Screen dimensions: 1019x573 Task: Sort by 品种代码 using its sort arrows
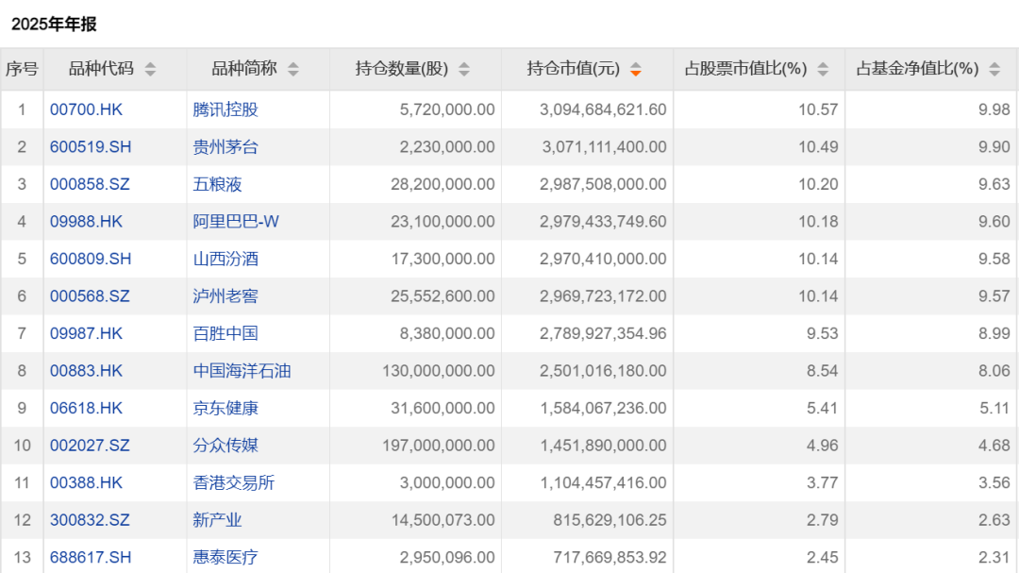tap(150, 69)
